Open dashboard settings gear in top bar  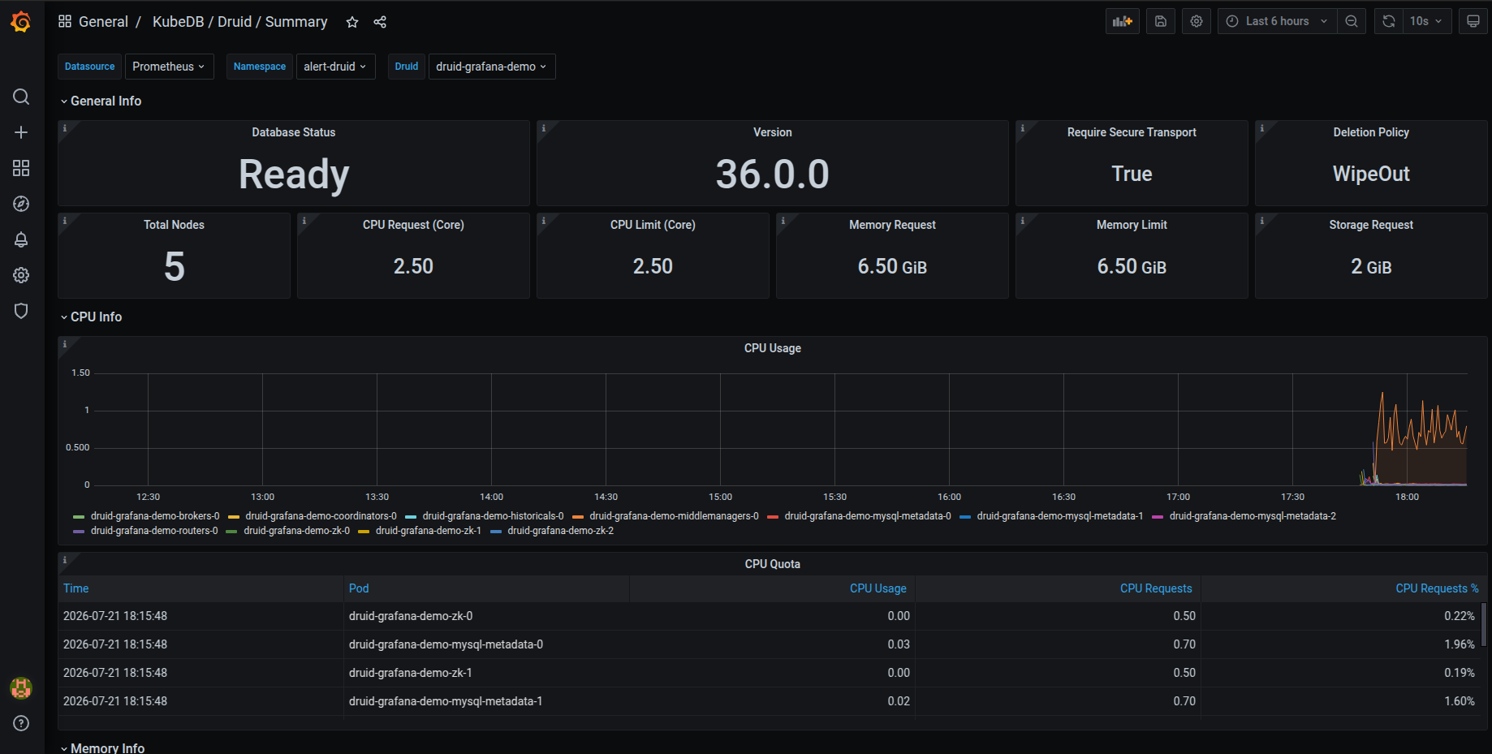point(1197,21)
